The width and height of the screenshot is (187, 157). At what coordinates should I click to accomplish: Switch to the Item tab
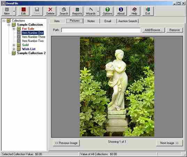pos(57,21)
